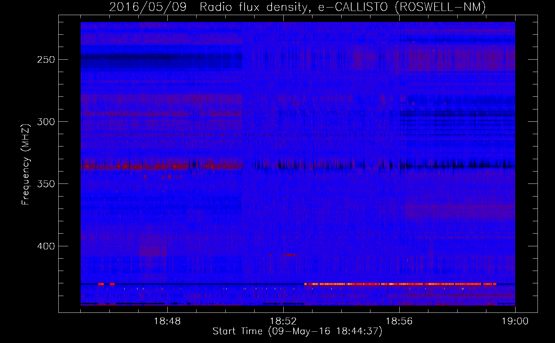Click the 250 frequency tick label

pyautogui.click(x=46, y=60)
